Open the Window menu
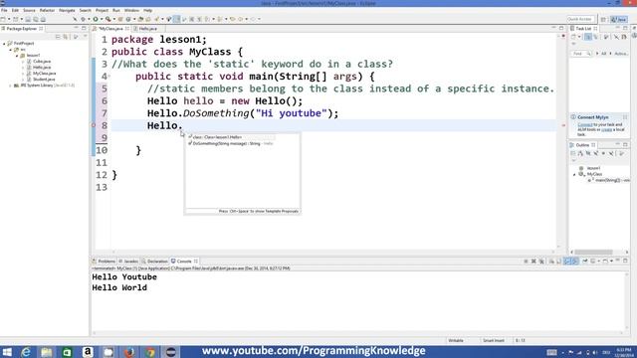The height and width of the screenshot is (358, 637). tap(131, 10)
